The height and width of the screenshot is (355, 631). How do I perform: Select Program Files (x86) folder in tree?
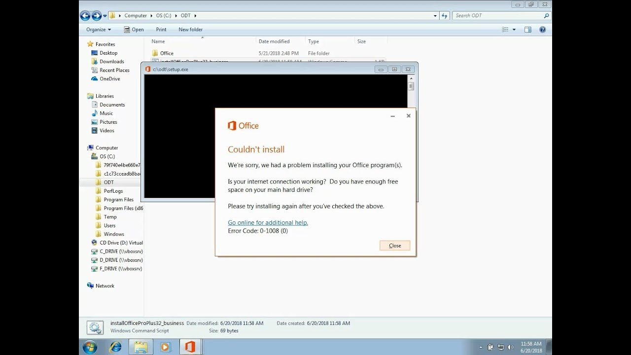pos(119,208)
